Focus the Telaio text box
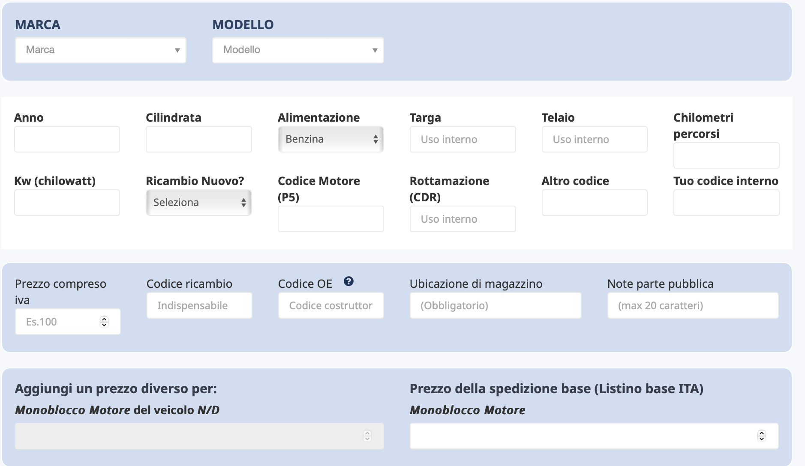Screen dimensions: 805x466 595,139
